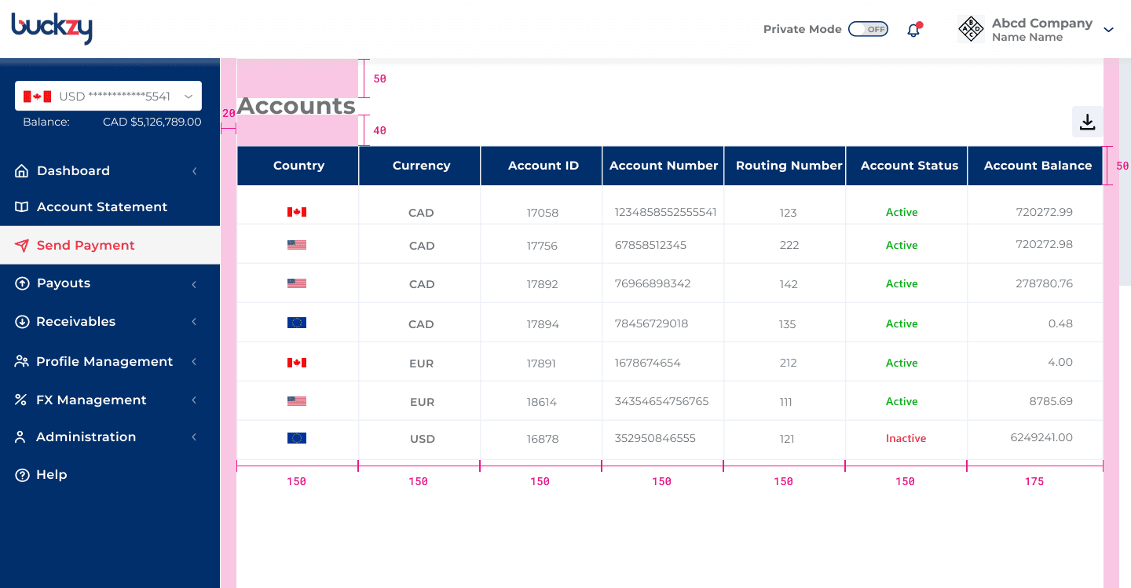
Task: Download the accounts list
Action: click(x=1087, y=122)
